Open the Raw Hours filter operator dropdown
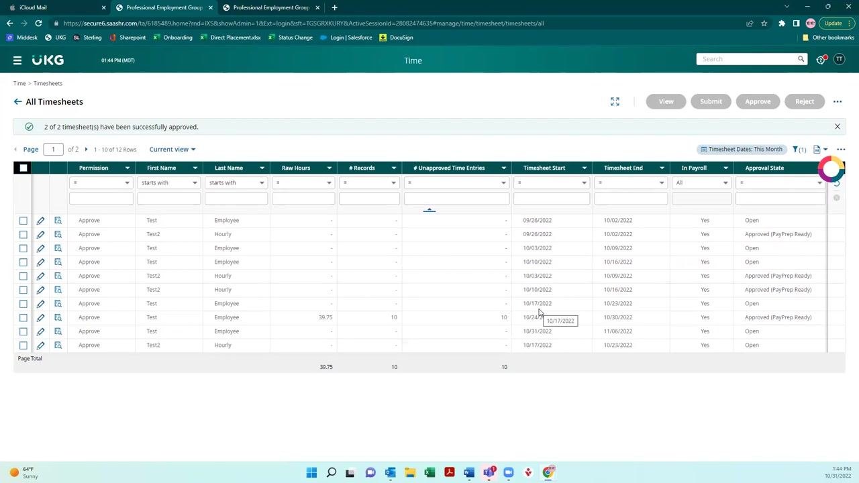Viewport: 859px width, 483px height. tap(303, 182)
